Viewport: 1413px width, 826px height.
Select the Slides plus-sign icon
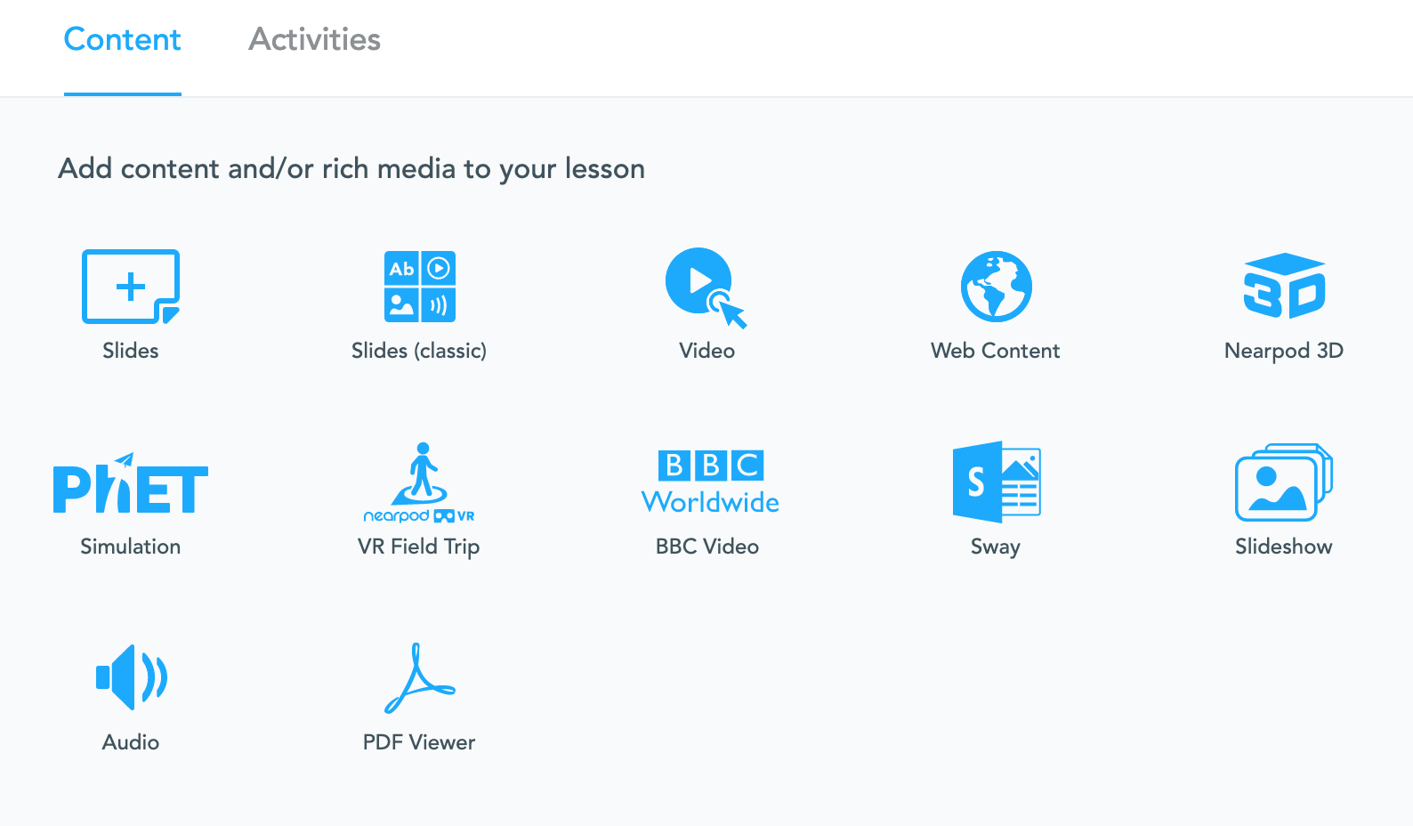(x=131, y=287)
